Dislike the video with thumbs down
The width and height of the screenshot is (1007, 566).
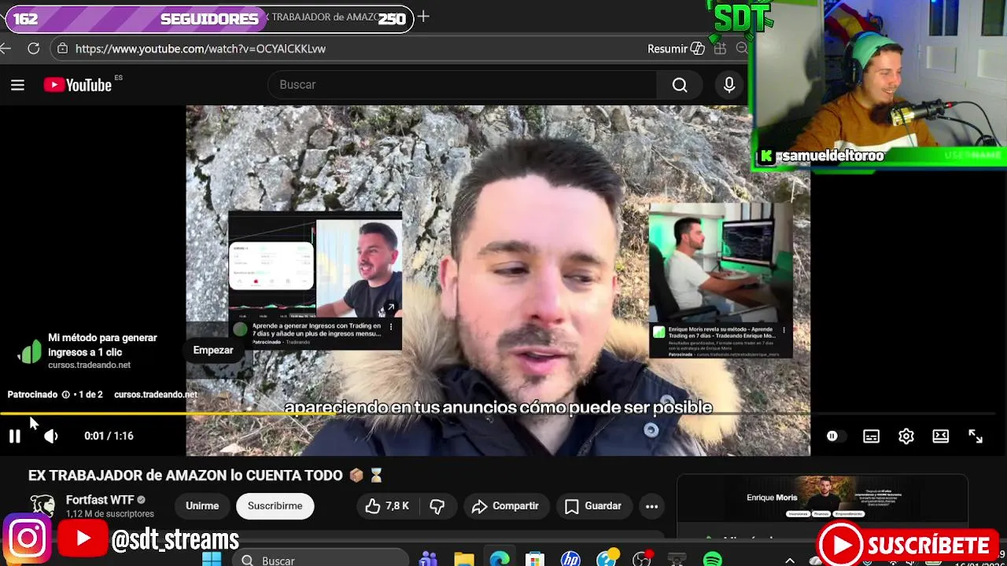coord(437,506)
